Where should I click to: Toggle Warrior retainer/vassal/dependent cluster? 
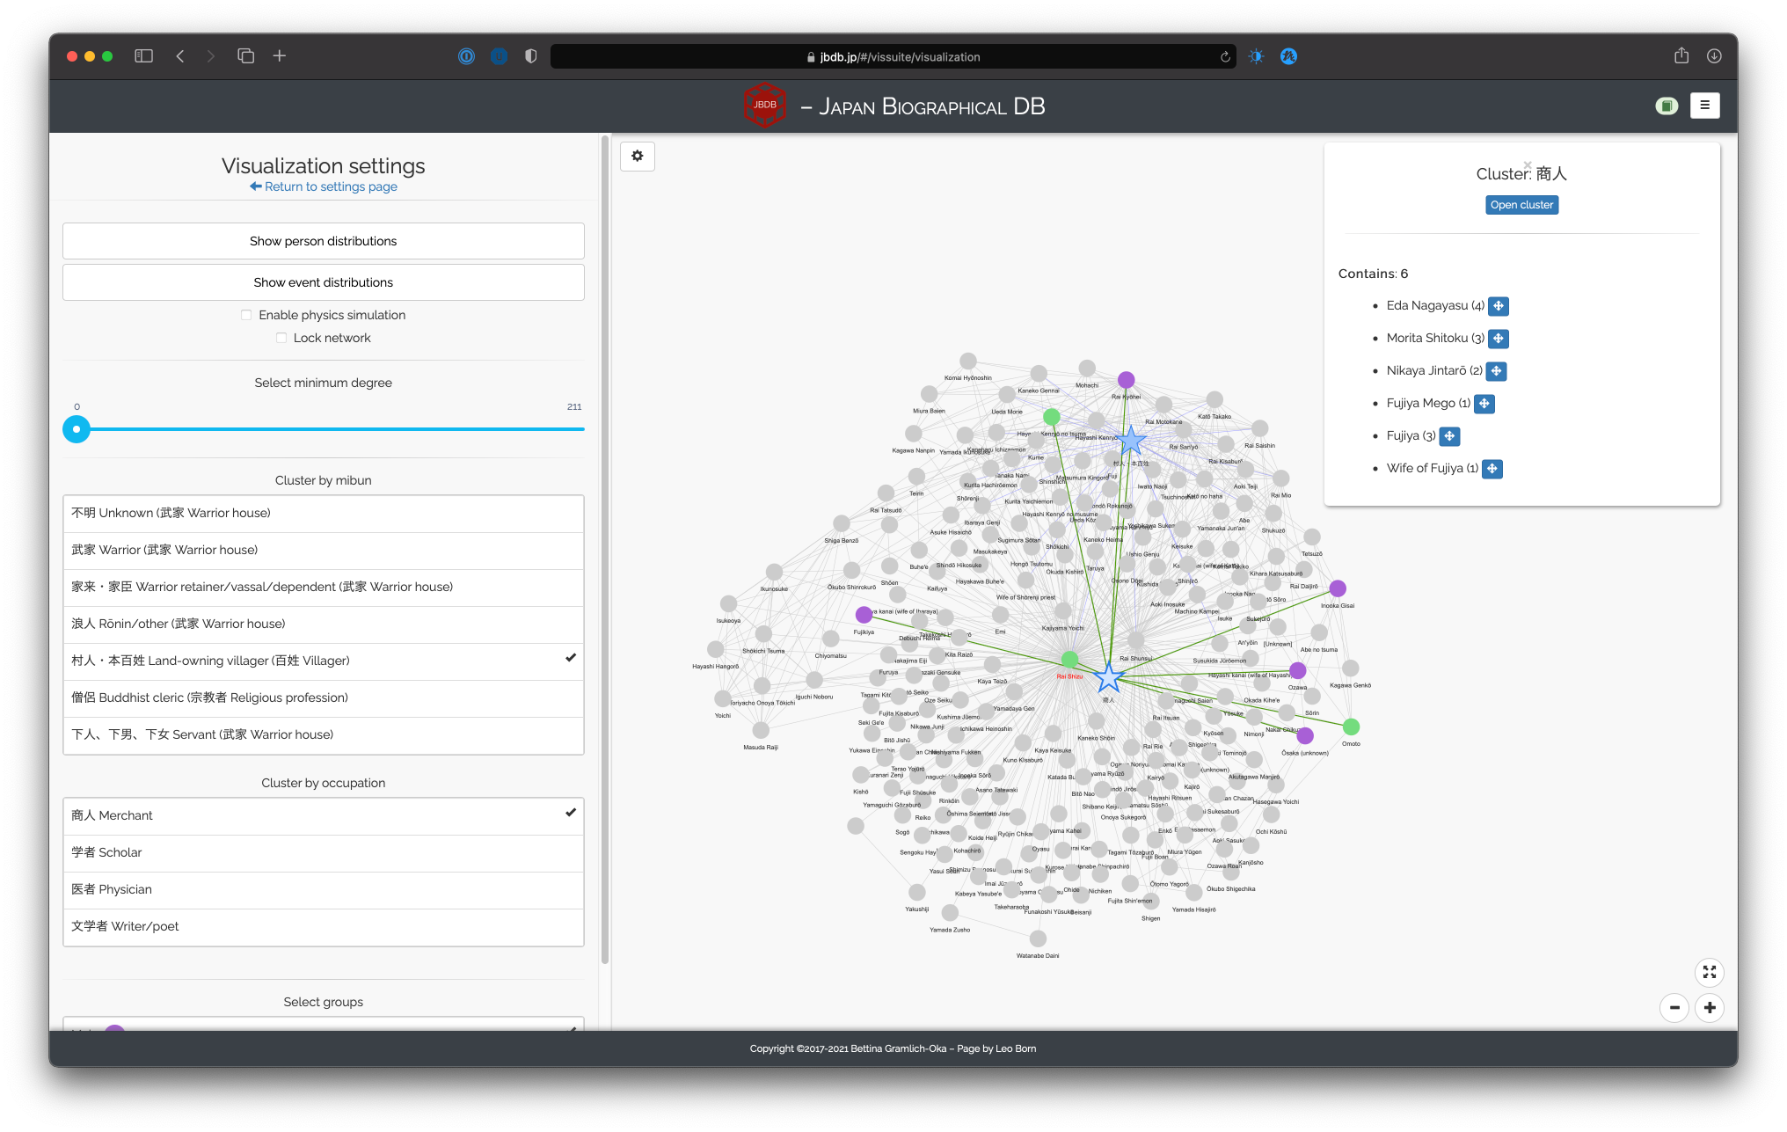point(324,588)
